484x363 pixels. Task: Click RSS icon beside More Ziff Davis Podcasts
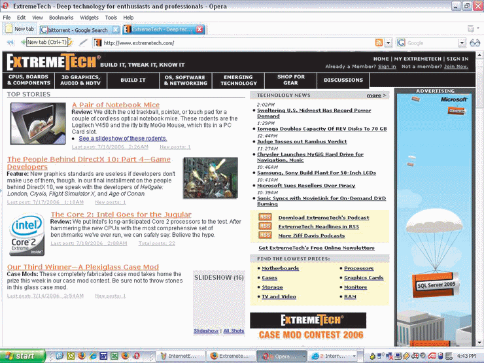265,235
